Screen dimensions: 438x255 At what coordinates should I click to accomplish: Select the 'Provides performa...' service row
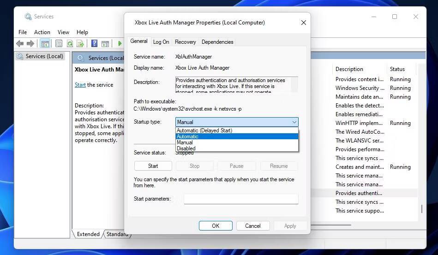[x=360, y=149]
